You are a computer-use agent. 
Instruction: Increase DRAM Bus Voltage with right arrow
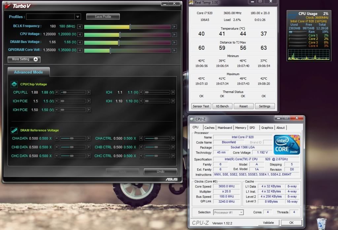(x=174, y=43)
